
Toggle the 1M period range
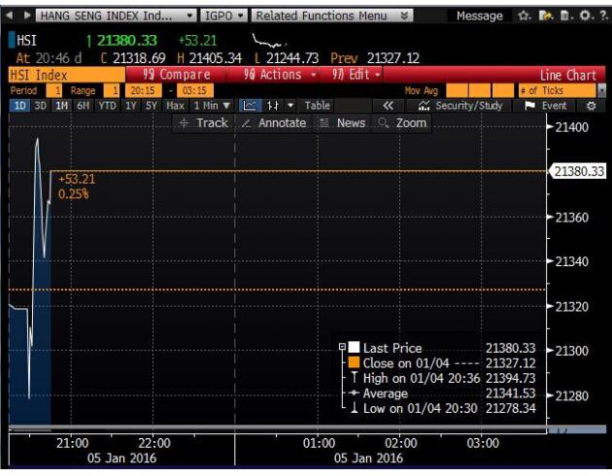tap(61, 105)
